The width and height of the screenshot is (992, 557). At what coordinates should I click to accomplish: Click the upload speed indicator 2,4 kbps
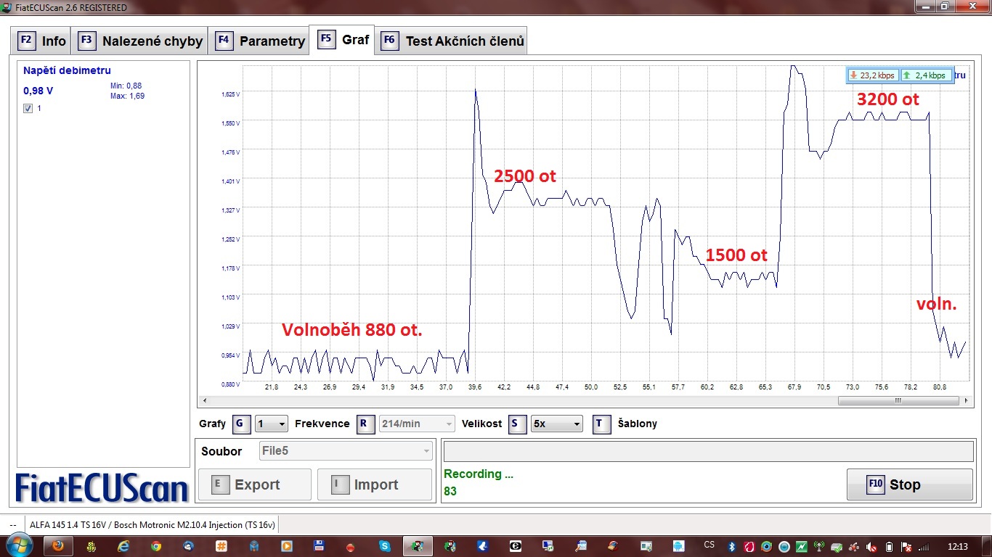pyautogui.click(x=925, y=75)
